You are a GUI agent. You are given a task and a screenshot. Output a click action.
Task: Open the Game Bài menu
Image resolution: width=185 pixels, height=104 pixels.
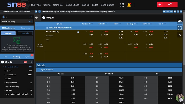coord(58,5)
